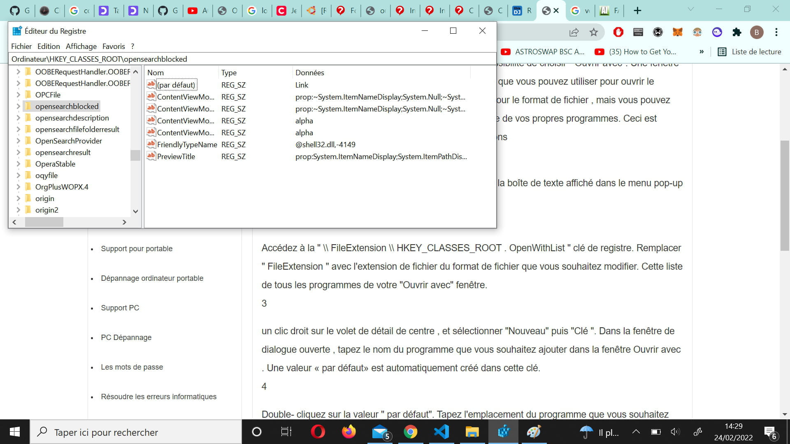
Task: Open the Chrome profile avatar B
Action: [756, 32]
